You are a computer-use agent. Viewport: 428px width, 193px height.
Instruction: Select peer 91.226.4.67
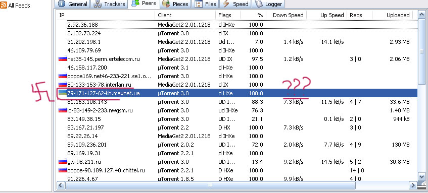tap(82, 179)
